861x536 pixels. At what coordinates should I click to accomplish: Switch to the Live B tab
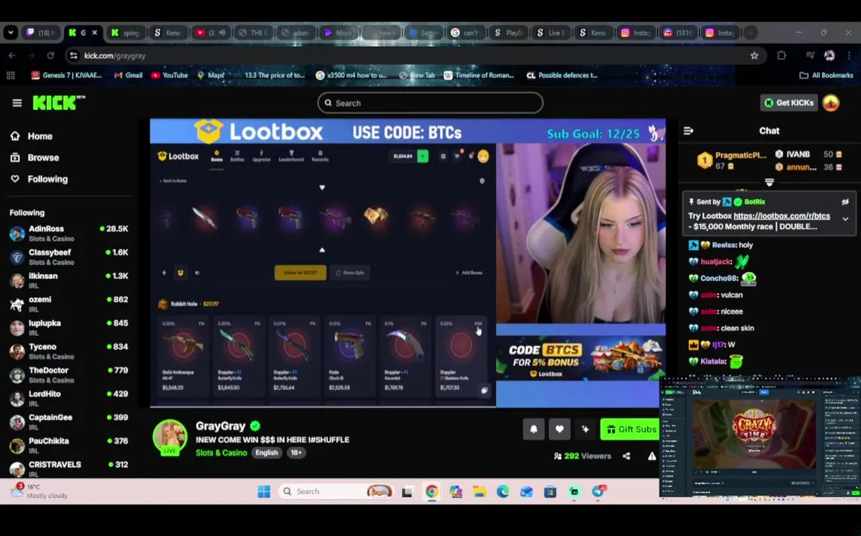551,33
